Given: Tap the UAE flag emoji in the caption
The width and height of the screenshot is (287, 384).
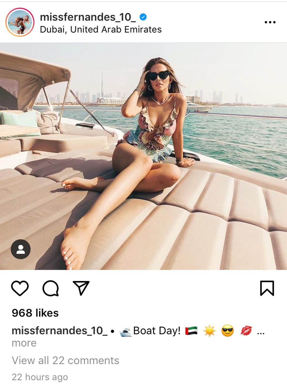Looking at the screenshot, I should coord(191,331).
